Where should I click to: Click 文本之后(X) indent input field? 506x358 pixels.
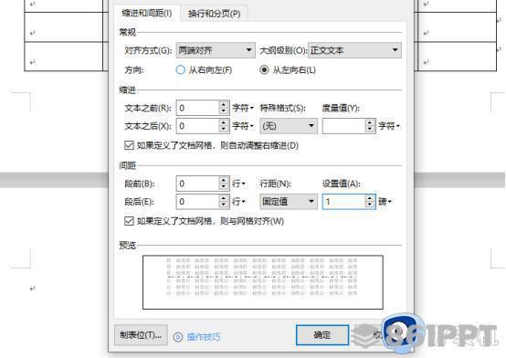pyautogui.click(x=197, y=126)
